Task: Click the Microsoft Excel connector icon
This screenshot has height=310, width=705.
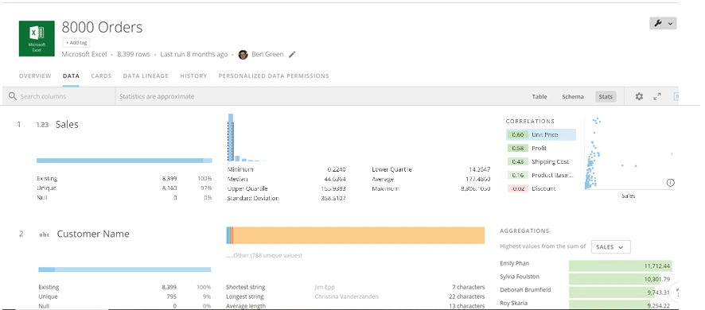Action: (x=37, y=38)
